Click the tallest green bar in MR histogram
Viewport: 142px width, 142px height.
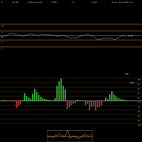[x=61, y=89]
